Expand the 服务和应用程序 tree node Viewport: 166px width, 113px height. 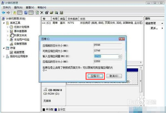4,57
